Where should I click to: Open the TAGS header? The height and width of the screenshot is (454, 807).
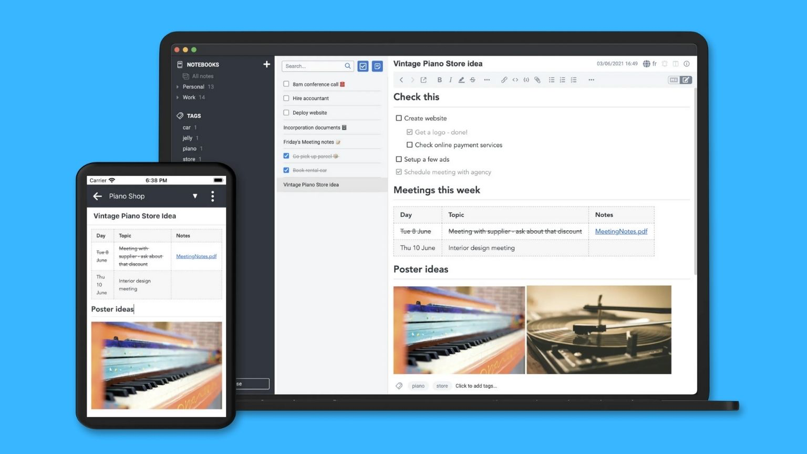(x=194, y=116)
